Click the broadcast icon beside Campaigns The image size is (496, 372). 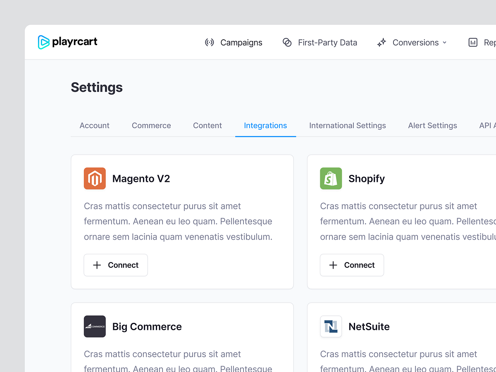coord(209,42)
